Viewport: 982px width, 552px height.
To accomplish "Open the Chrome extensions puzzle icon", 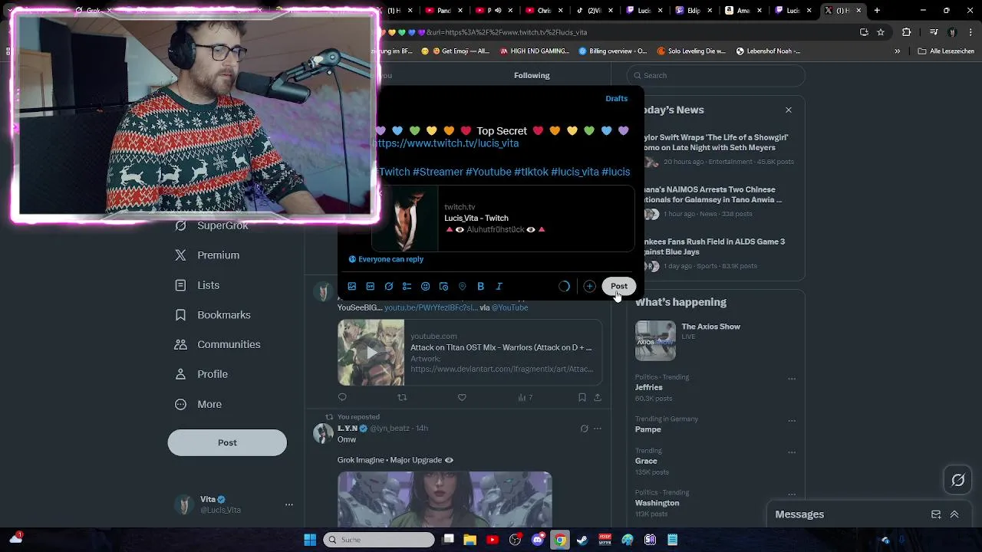I will click(907, 32).
